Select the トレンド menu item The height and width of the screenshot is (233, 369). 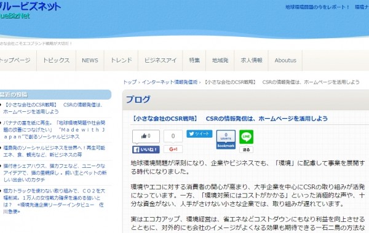coord(121,60)
